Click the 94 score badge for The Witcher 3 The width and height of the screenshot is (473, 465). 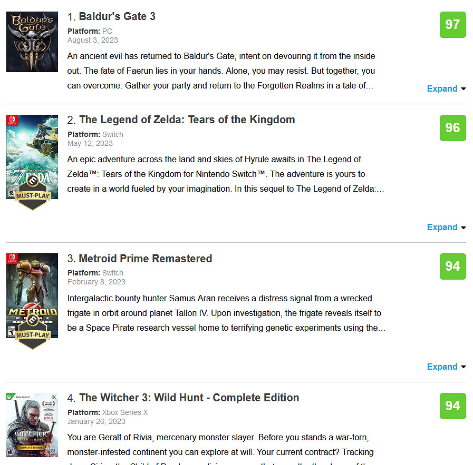[453, 406]
